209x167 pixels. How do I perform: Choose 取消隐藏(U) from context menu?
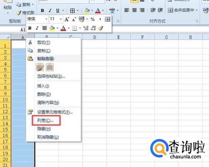54,137
